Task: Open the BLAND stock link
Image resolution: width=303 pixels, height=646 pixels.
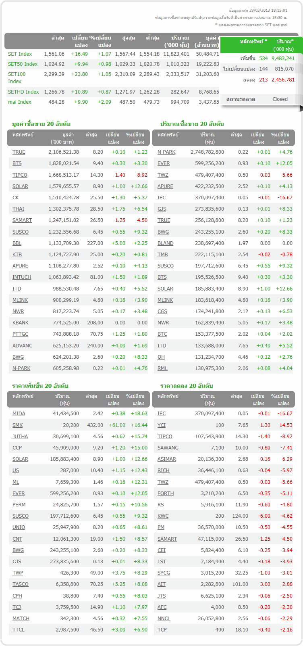Action: [165, 243]
